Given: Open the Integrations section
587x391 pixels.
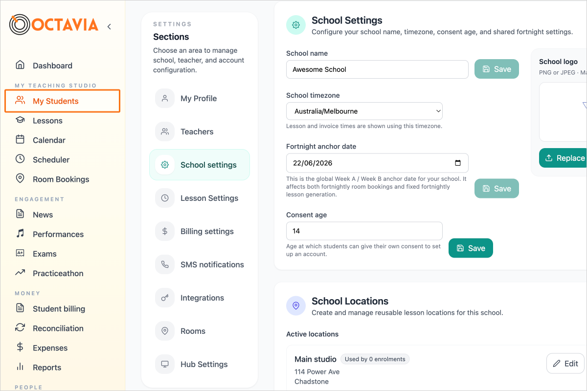Looking at the screenshot, I should [200, 298].
